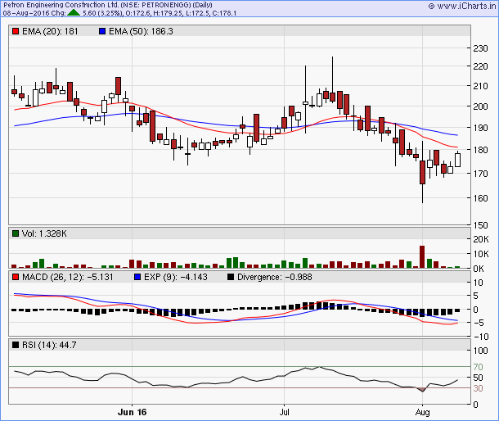Image resolution: width=499 pixels, height=421 pixels.
Task: Click the last white candlestick on price chart
Action: point(457,160)
